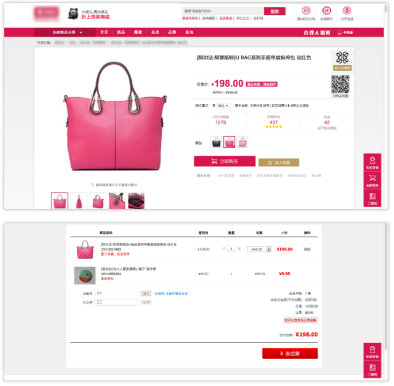Open the -¥60.00 discount dropdown in the cart
Viewport: 394px width, 386px height.
click(259, 249)
